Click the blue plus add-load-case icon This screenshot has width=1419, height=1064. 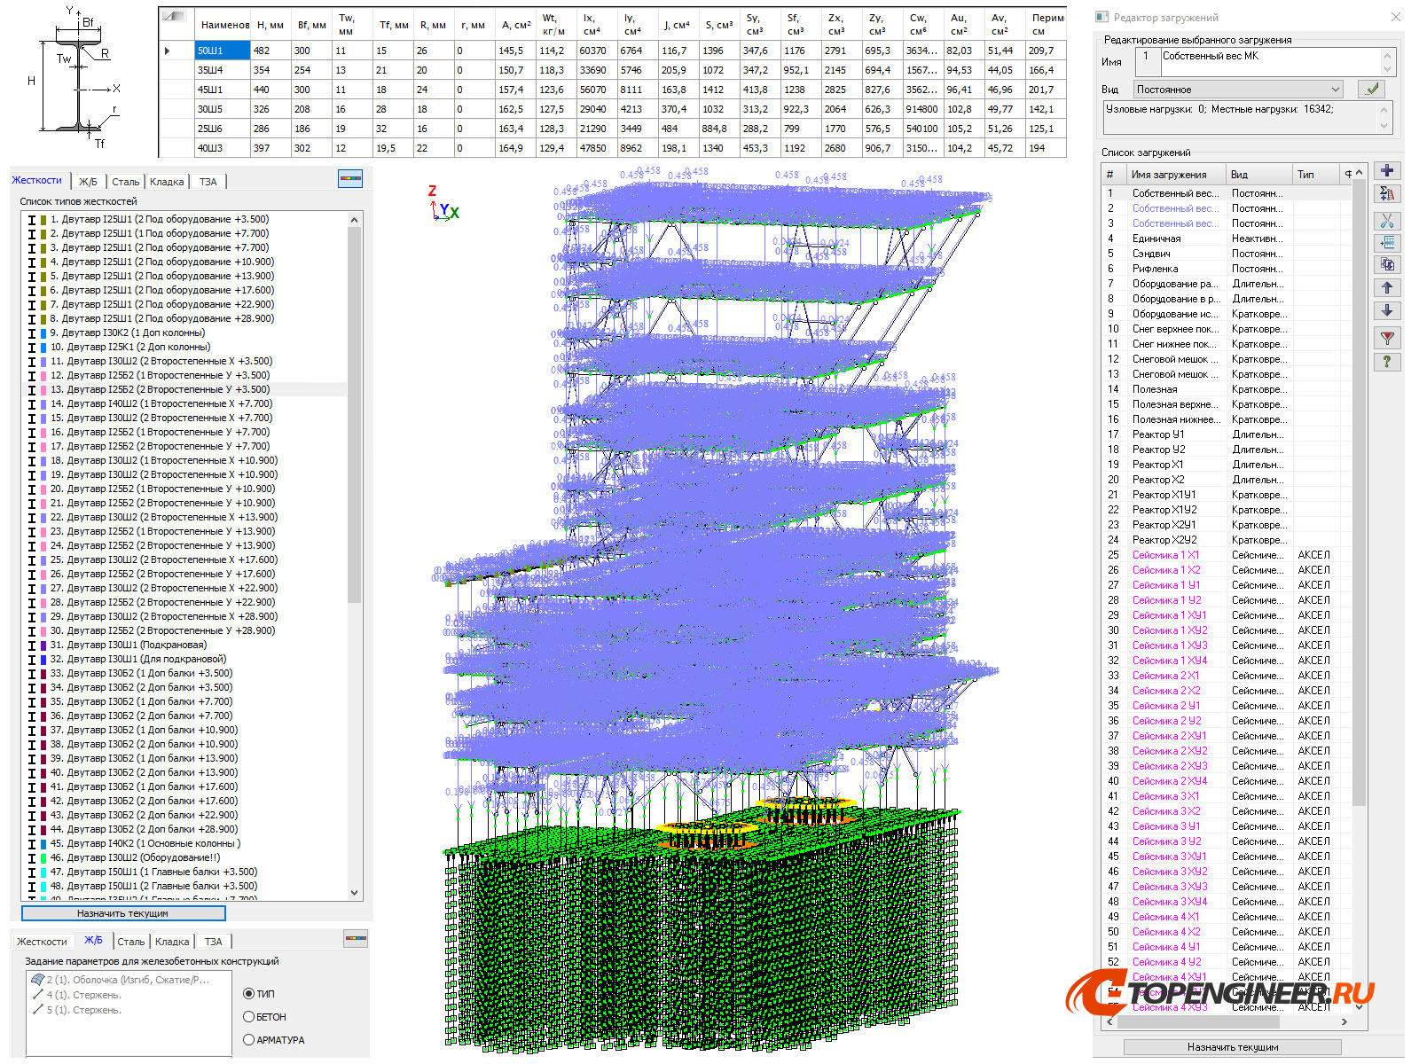pyautogui.click(x=1387, y=171)
